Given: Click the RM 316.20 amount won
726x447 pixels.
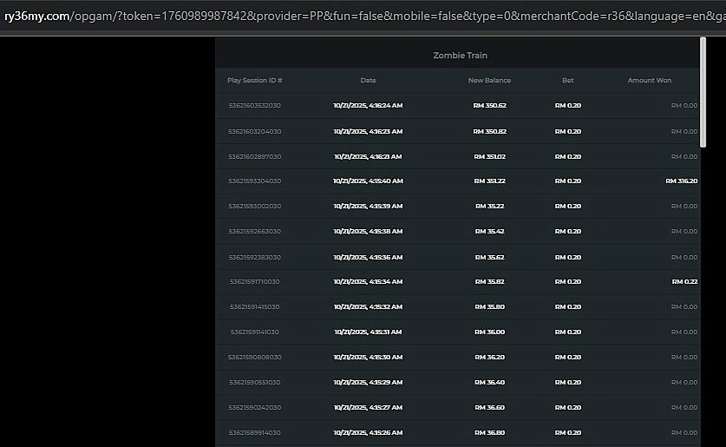Looking at the screenshot, I should 681,181.
